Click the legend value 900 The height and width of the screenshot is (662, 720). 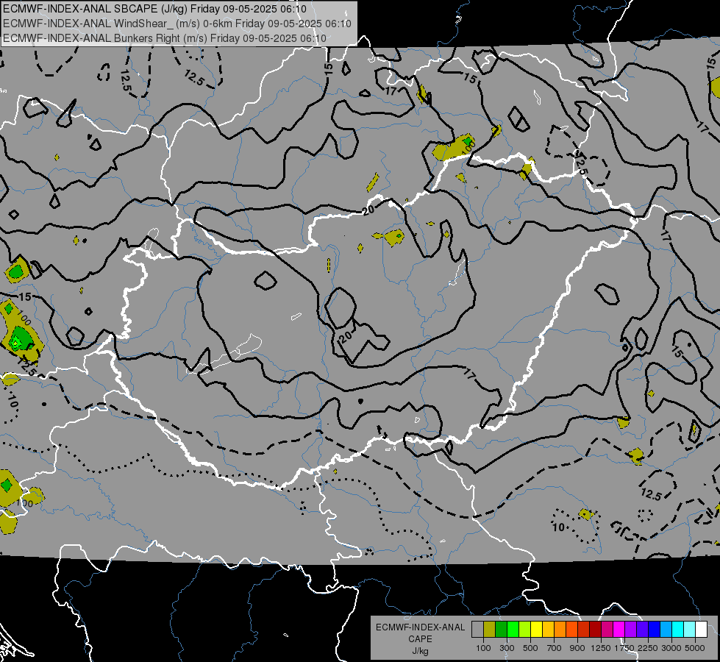click(x=577, y=648)
